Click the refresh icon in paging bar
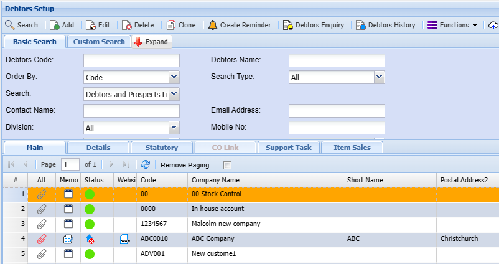Screen dimensions: 499x264 tap(146, 165)
